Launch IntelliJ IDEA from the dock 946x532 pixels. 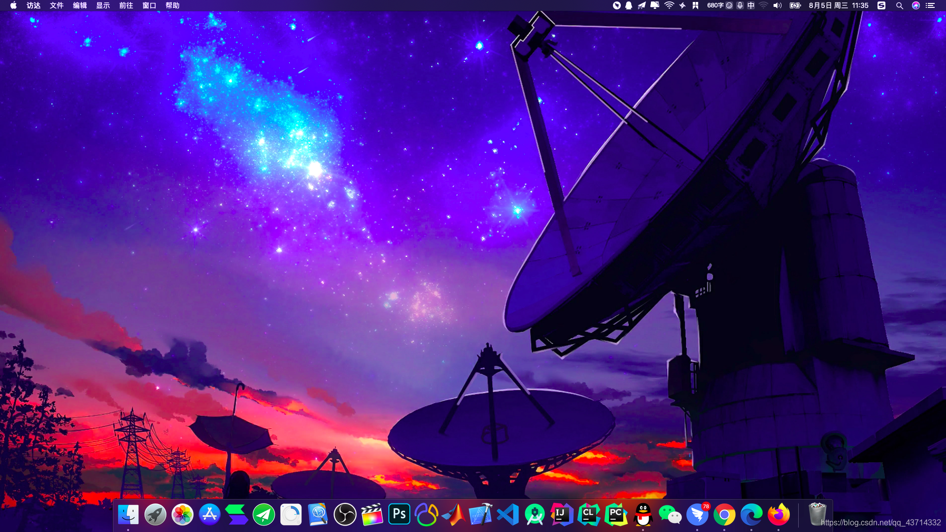click(x=562, y=515)
